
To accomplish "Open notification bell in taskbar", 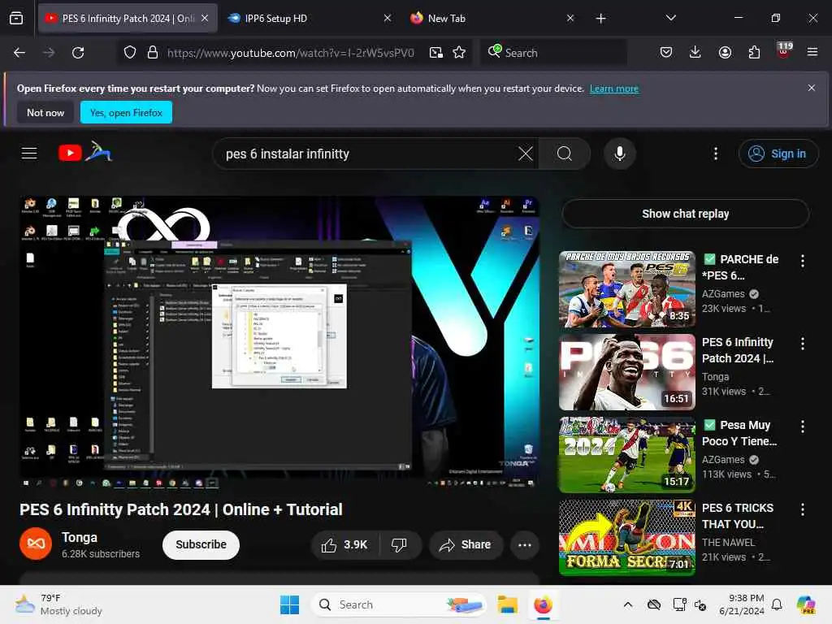I will coord(777,604).
